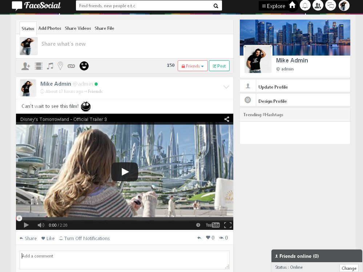Open the Explore menu
Screen dimensions: 363x272
point(274,6)
